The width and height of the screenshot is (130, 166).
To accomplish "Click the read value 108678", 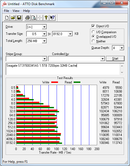I will click(x=117, y=139).
